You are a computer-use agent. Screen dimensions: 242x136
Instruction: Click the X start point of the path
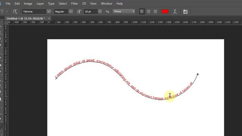pos(56,78)
